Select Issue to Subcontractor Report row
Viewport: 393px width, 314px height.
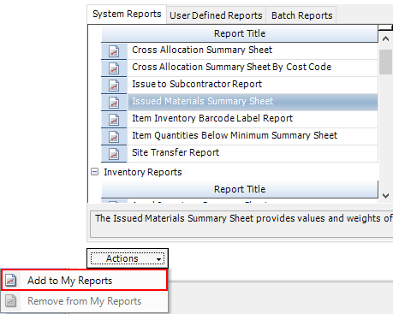(253, 86)
